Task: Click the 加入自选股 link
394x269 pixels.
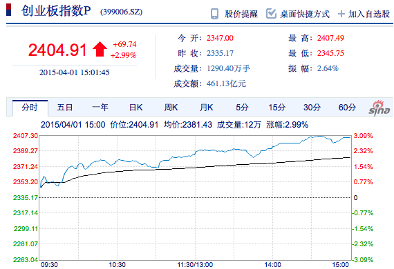Action: [x=369, y=14]
